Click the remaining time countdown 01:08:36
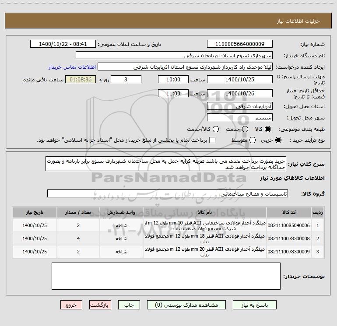 click(x=81, y=79)
